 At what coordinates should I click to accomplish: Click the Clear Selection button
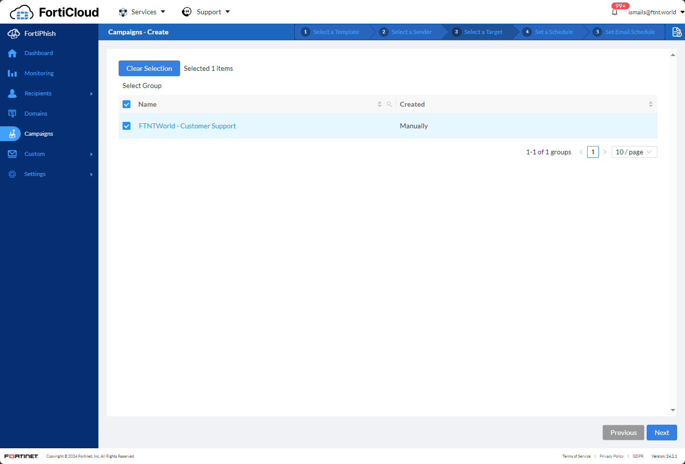click(x=149, y=68)
